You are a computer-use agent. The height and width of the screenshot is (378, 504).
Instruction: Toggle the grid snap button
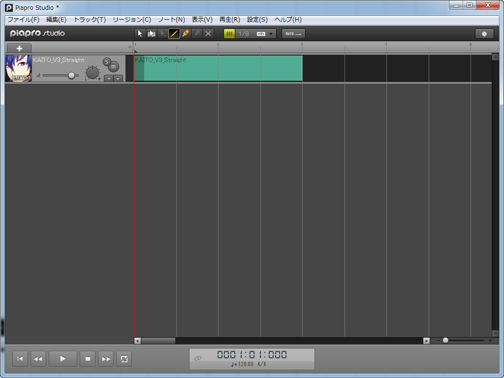[229, 34]
